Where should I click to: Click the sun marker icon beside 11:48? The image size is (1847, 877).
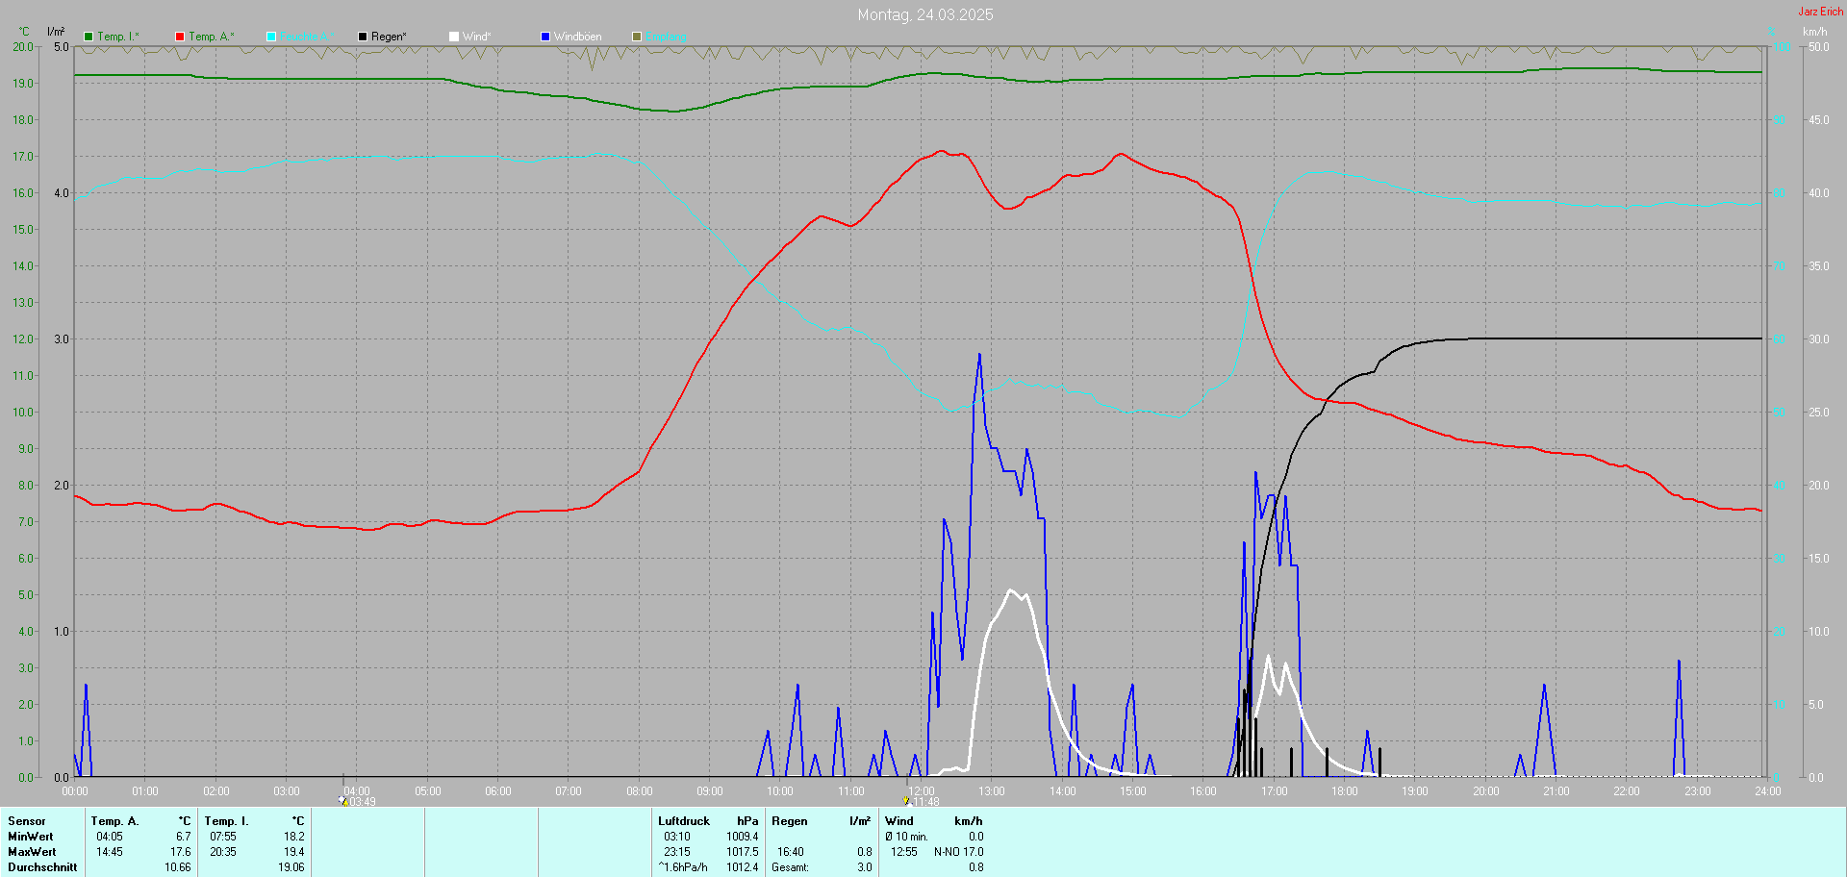tap(906, 800)
